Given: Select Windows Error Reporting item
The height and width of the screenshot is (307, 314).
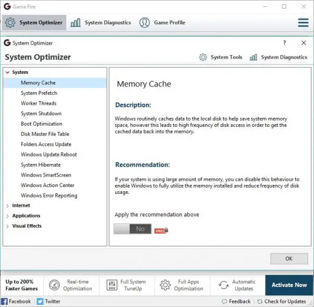Looking at the screenshot, I should (x=55, y=195).
